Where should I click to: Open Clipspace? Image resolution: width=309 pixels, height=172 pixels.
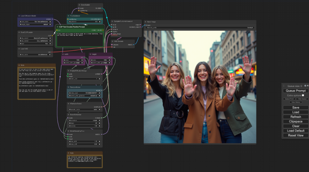click(296, 122)
